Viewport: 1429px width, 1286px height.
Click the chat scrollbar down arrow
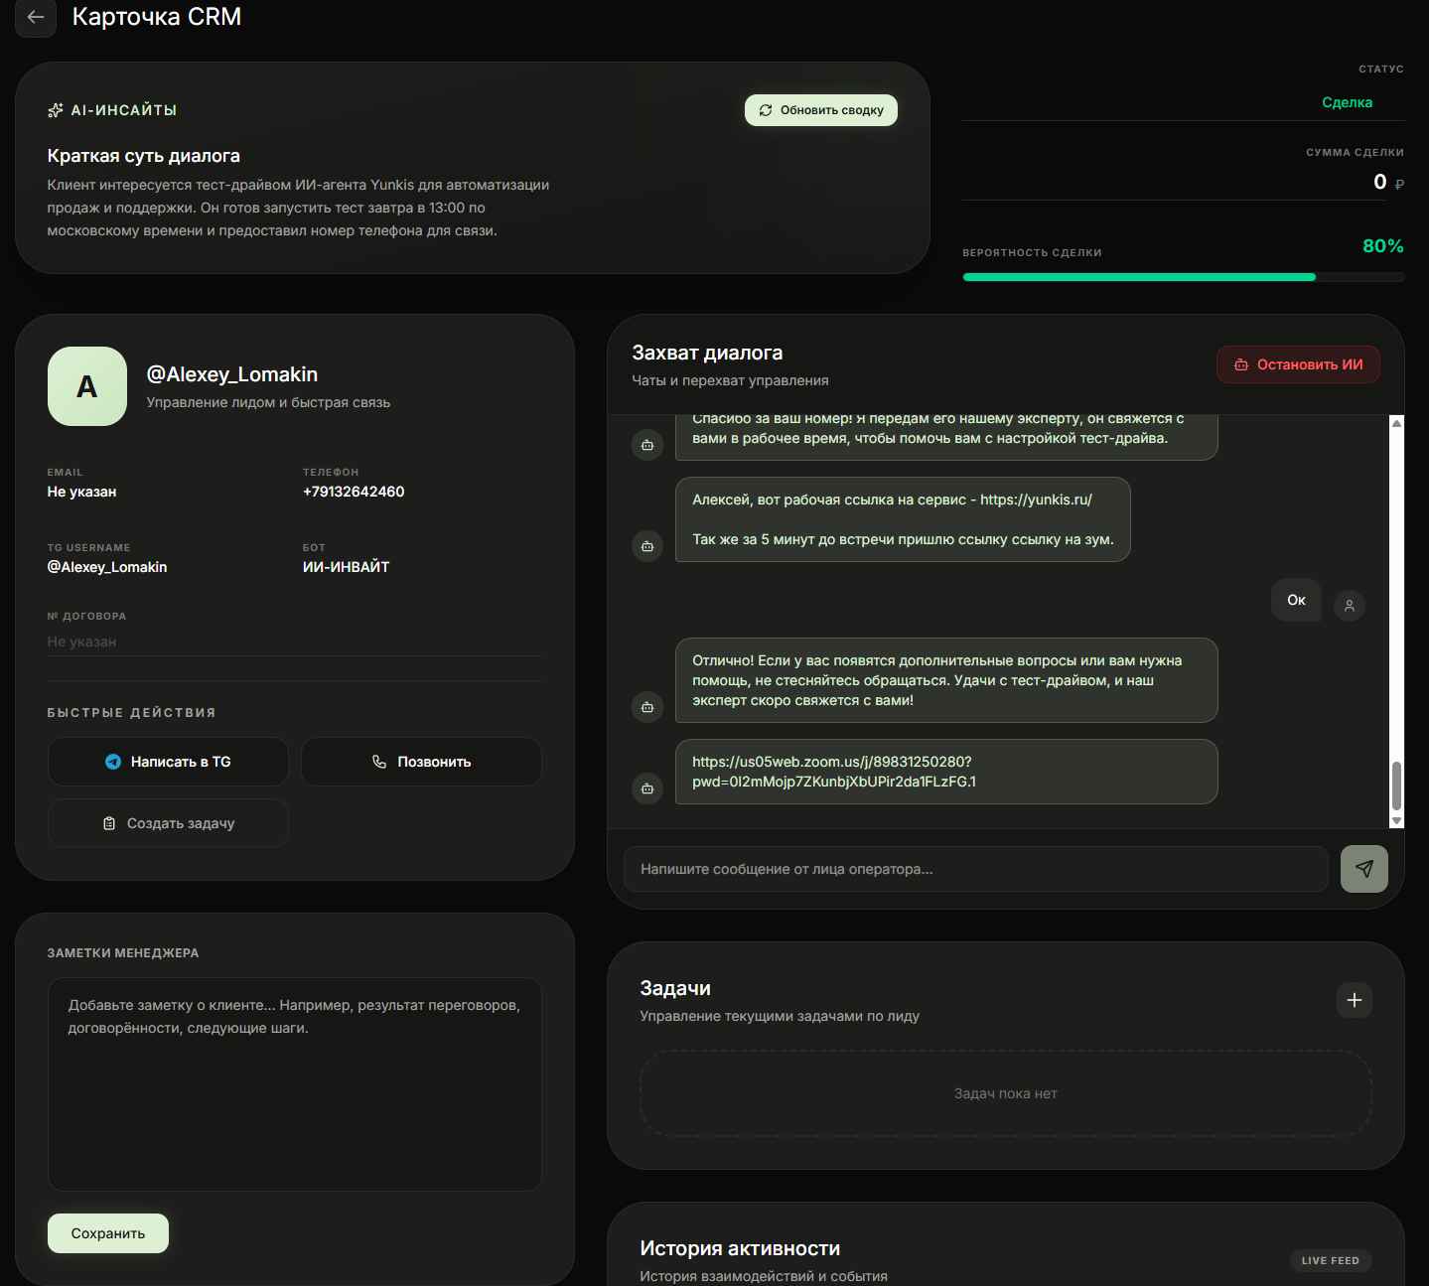1396,820
